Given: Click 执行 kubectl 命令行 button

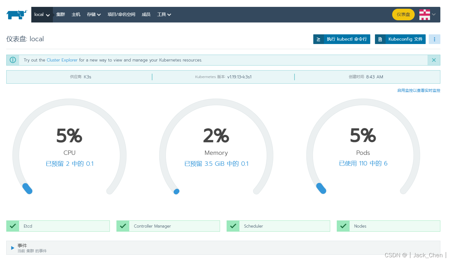Looking at the screenshot, I should [x=341, y=39].
